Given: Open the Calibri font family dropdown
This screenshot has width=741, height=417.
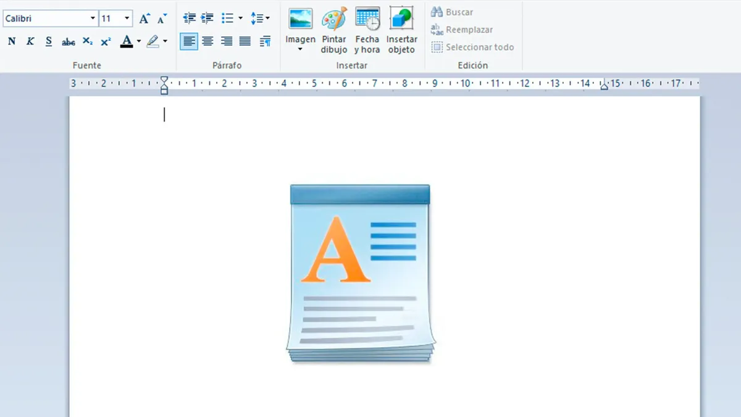Looking at the screenshot, I should point(93,18).
